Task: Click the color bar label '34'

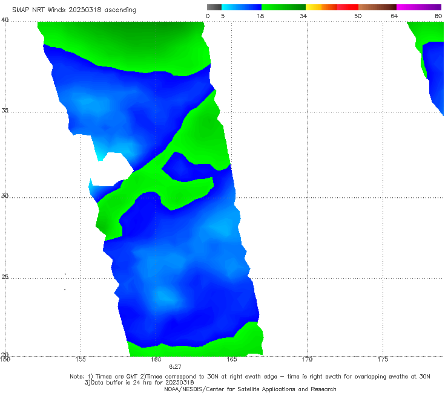Action: point(303,16)
